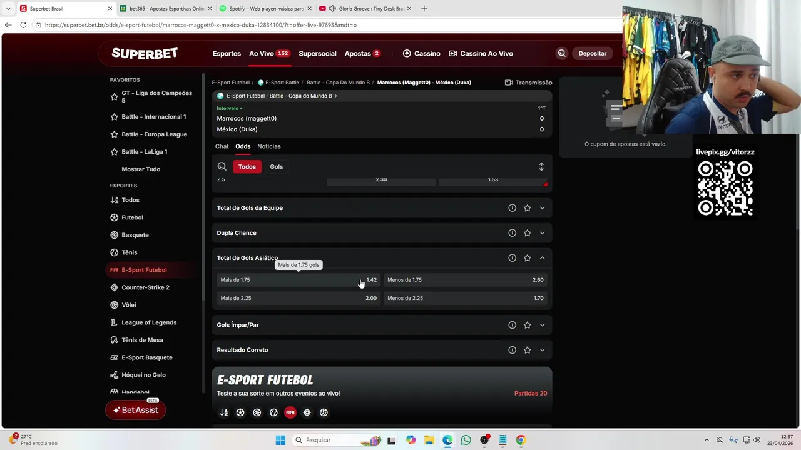This screenshot has width=801, height=450.
Task: Switch to the Chat tab
Action: (222, 146)
